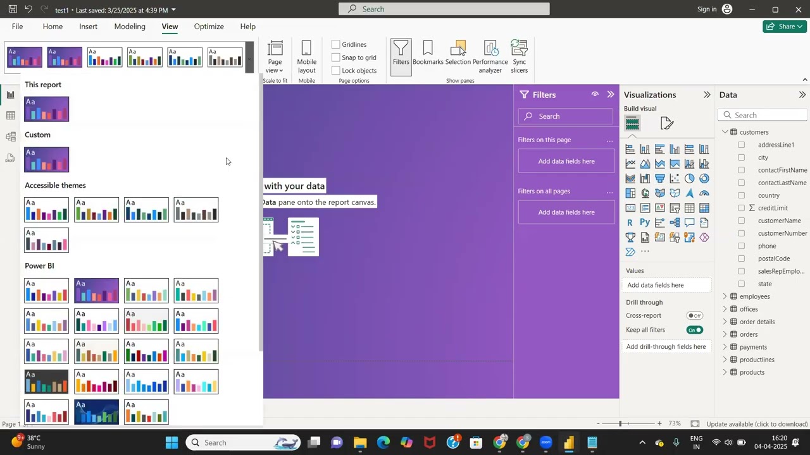810x455 pixels.
Task: Open the Selection pane
Action: tap(458, 54)
